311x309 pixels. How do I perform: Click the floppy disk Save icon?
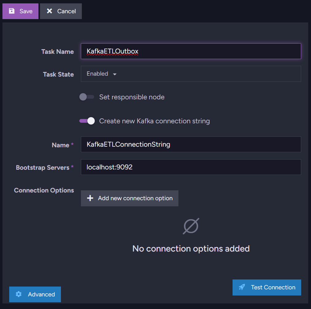[12, 11]
